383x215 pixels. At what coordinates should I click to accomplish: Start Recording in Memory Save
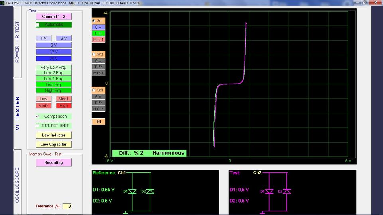53,162
